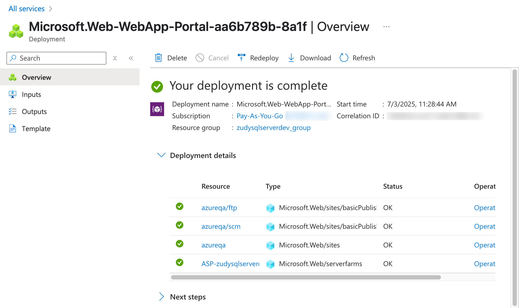Open the ellipsis more options menu

(386, 27)
